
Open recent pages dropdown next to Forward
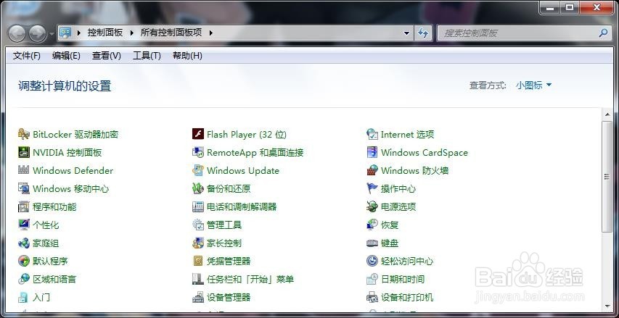[x=52, y=34]
